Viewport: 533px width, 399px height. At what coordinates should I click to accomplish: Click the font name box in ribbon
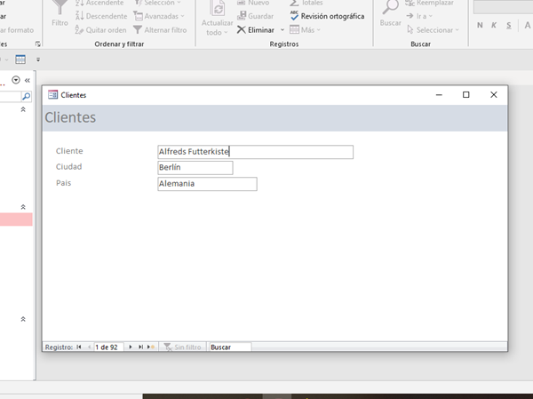pyautogui.click(x=503, y=7)
